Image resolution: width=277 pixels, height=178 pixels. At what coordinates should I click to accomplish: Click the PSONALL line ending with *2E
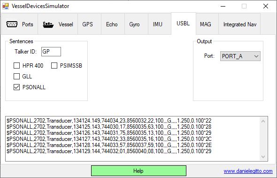coord(109,145)
